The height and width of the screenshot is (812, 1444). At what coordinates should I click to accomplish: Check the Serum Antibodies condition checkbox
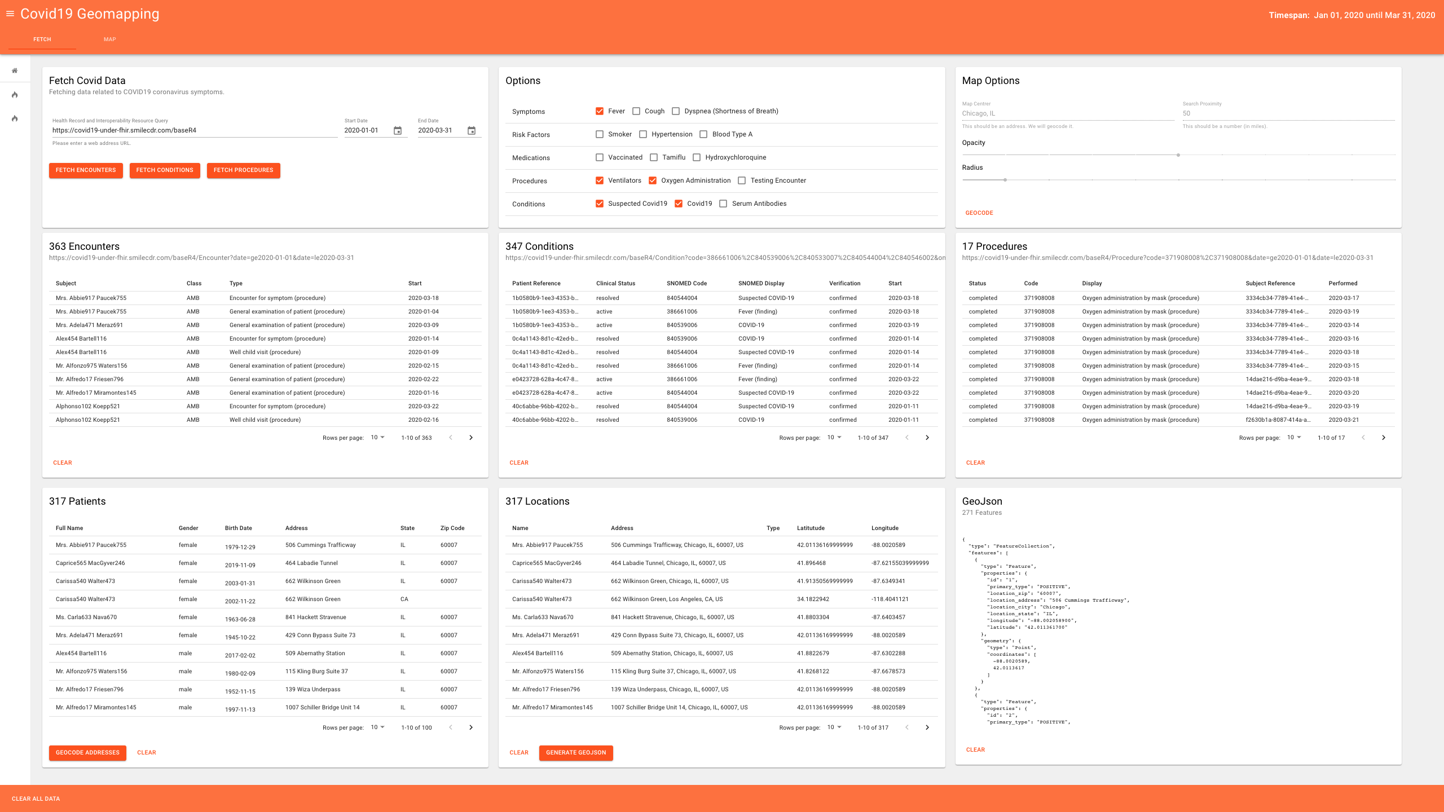click(x=723, y=204)
